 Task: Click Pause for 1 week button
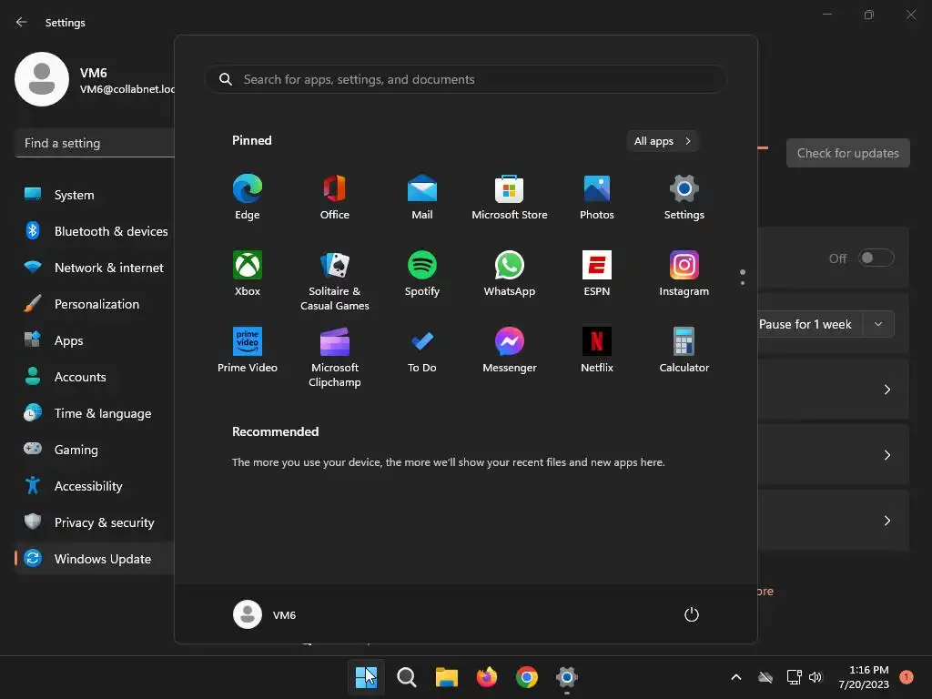pyautogui.click(x=809, y=324)
